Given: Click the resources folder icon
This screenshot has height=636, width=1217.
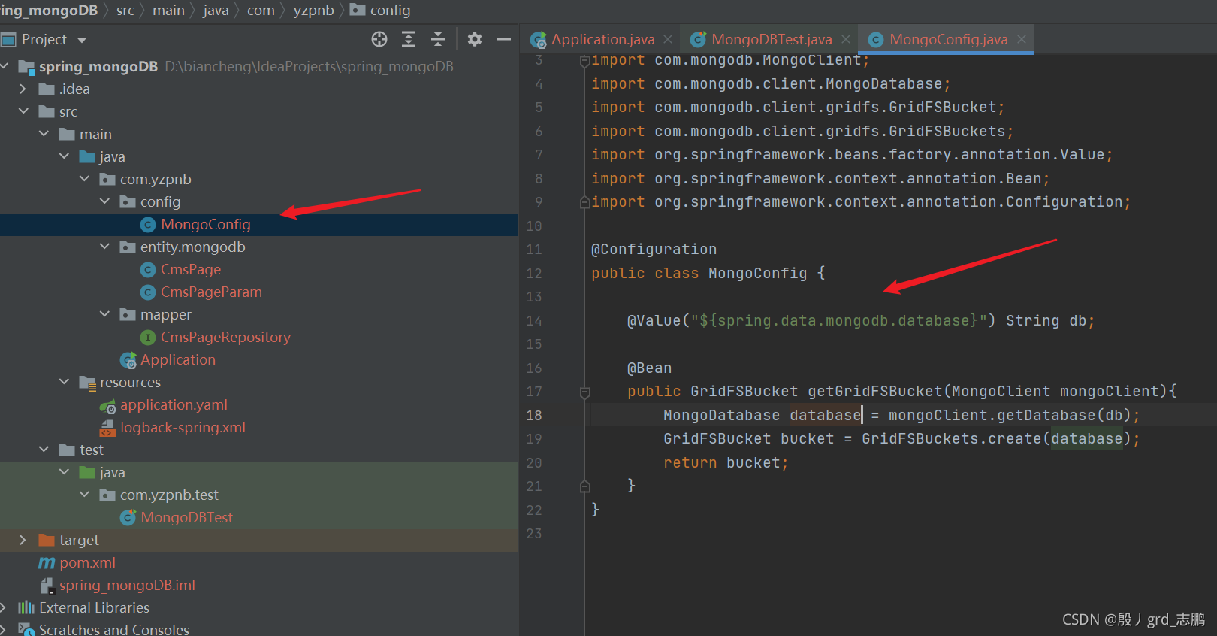Looking at the screenshot, I should 87,383.
